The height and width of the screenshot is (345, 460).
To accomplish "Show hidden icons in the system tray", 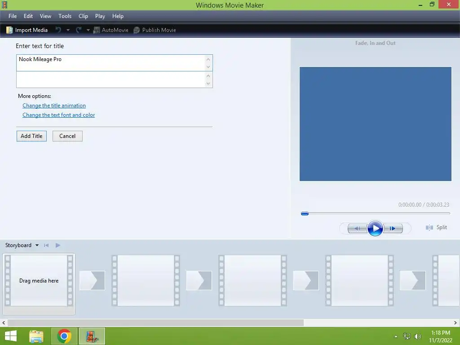I will (396, 336).
